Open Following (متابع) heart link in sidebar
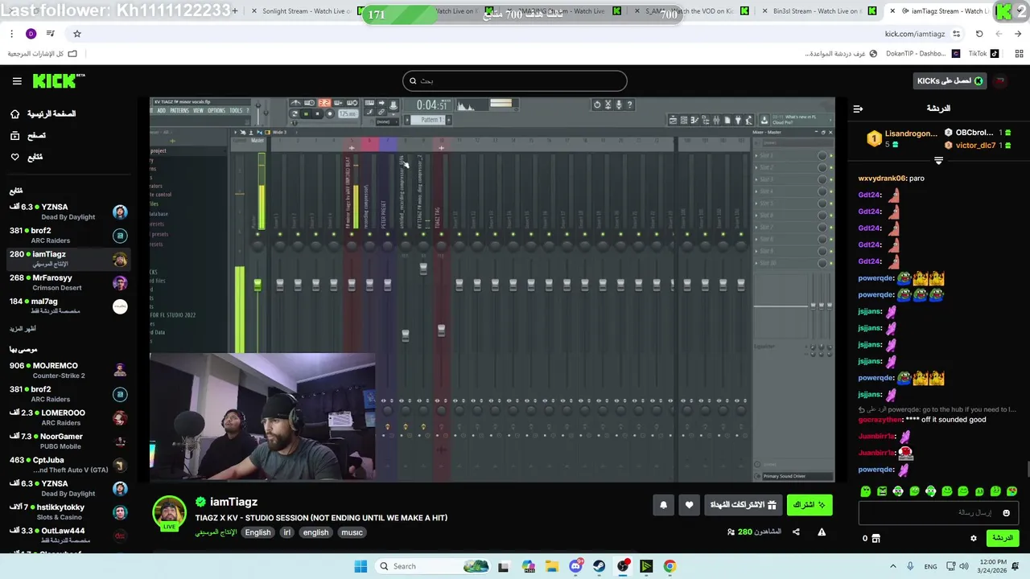Image resolution: width=1030 pixels, height=579 pixels. point(27,157)
